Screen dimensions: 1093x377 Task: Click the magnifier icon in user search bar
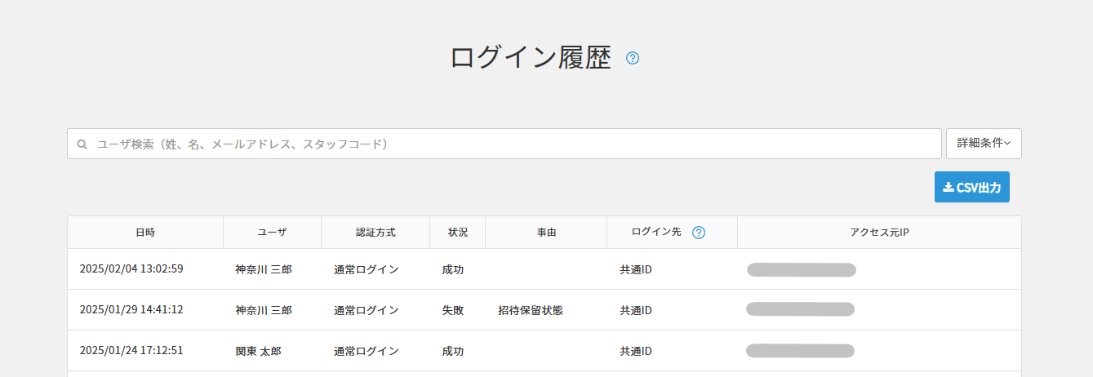click(82, 144)
